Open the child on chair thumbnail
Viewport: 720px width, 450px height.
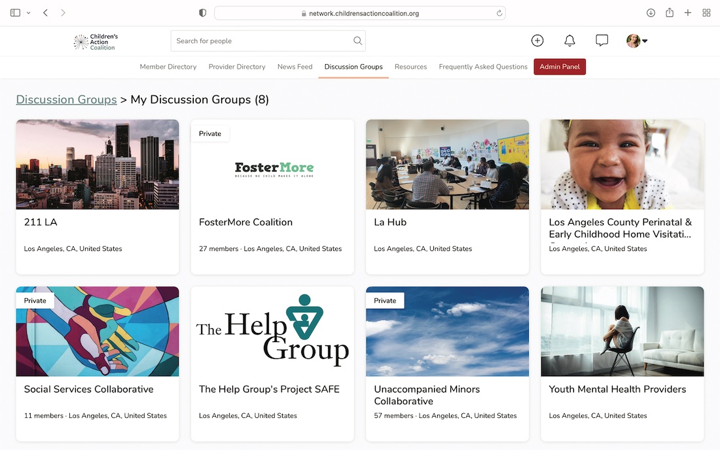pyautogui.click(x=622, y=332)
